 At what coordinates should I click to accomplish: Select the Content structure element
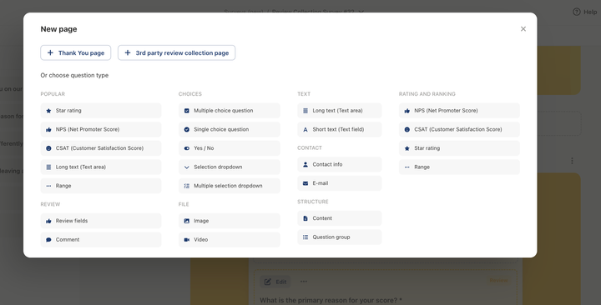(x=340, y=218)
